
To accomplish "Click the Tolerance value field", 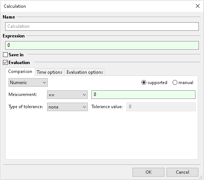I will tap(161, 107).
